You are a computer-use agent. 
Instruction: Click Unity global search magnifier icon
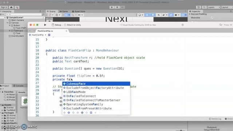pyautogui.click(x=204, y=7)
